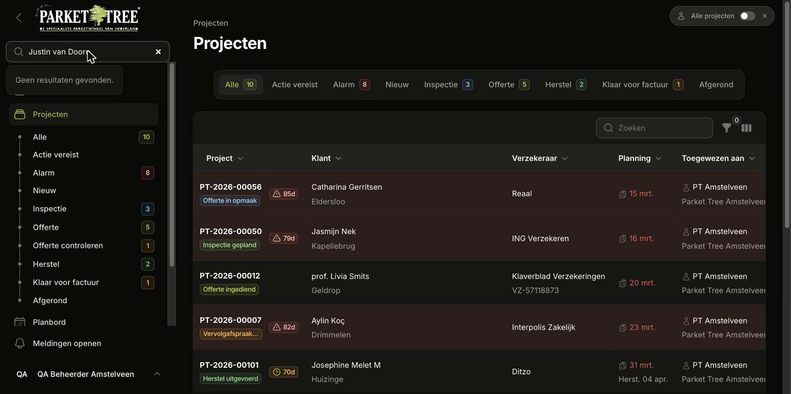
Task: Click the 85d alarm badge on PT-2026-00056
Action: (284, 194)
